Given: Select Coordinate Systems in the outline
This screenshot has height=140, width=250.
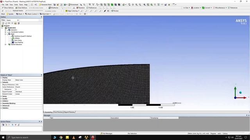Looking at the screenshot, I should point(17,32).
